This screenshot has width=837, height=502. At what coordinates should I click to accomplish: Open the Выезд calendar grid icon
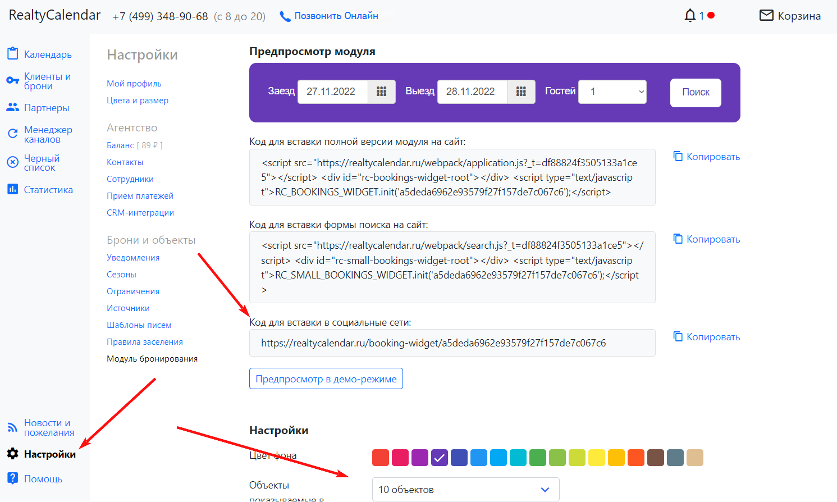pos(522,92)
